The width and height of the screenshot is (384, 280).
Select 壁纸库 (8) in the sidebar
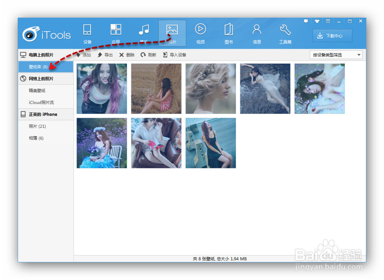coord(46,66)
